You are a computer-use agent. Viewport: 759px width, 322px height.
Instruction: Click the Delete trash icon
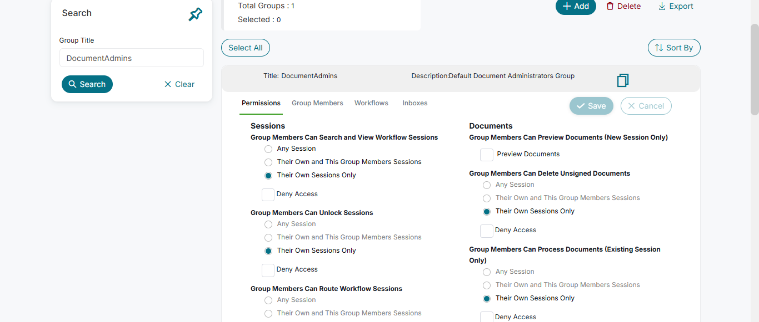(x=610, y=6)
